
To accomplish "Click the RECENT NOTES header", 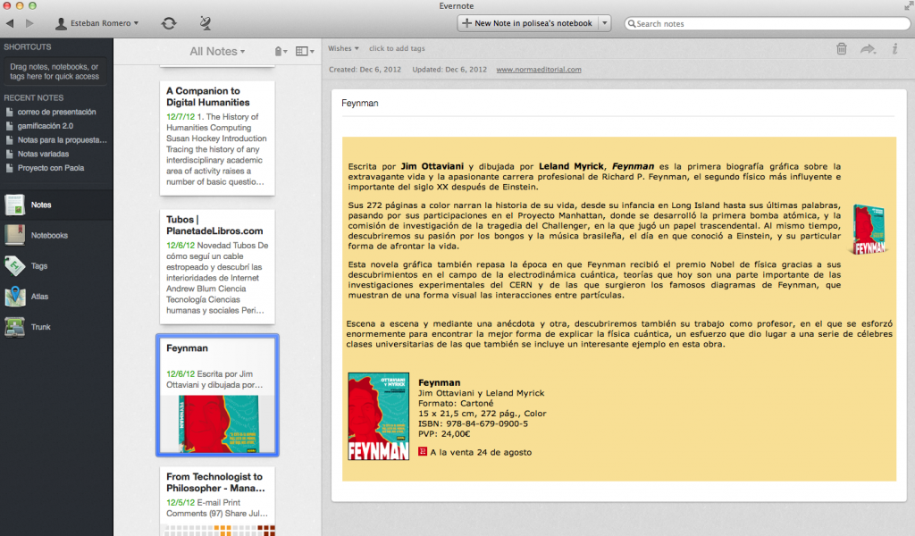I will pos(34,98).
